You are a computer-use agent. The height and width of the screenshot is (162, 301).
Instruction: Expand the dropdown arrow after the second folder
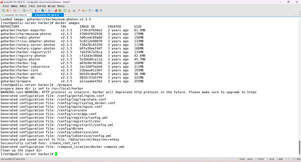86,10
